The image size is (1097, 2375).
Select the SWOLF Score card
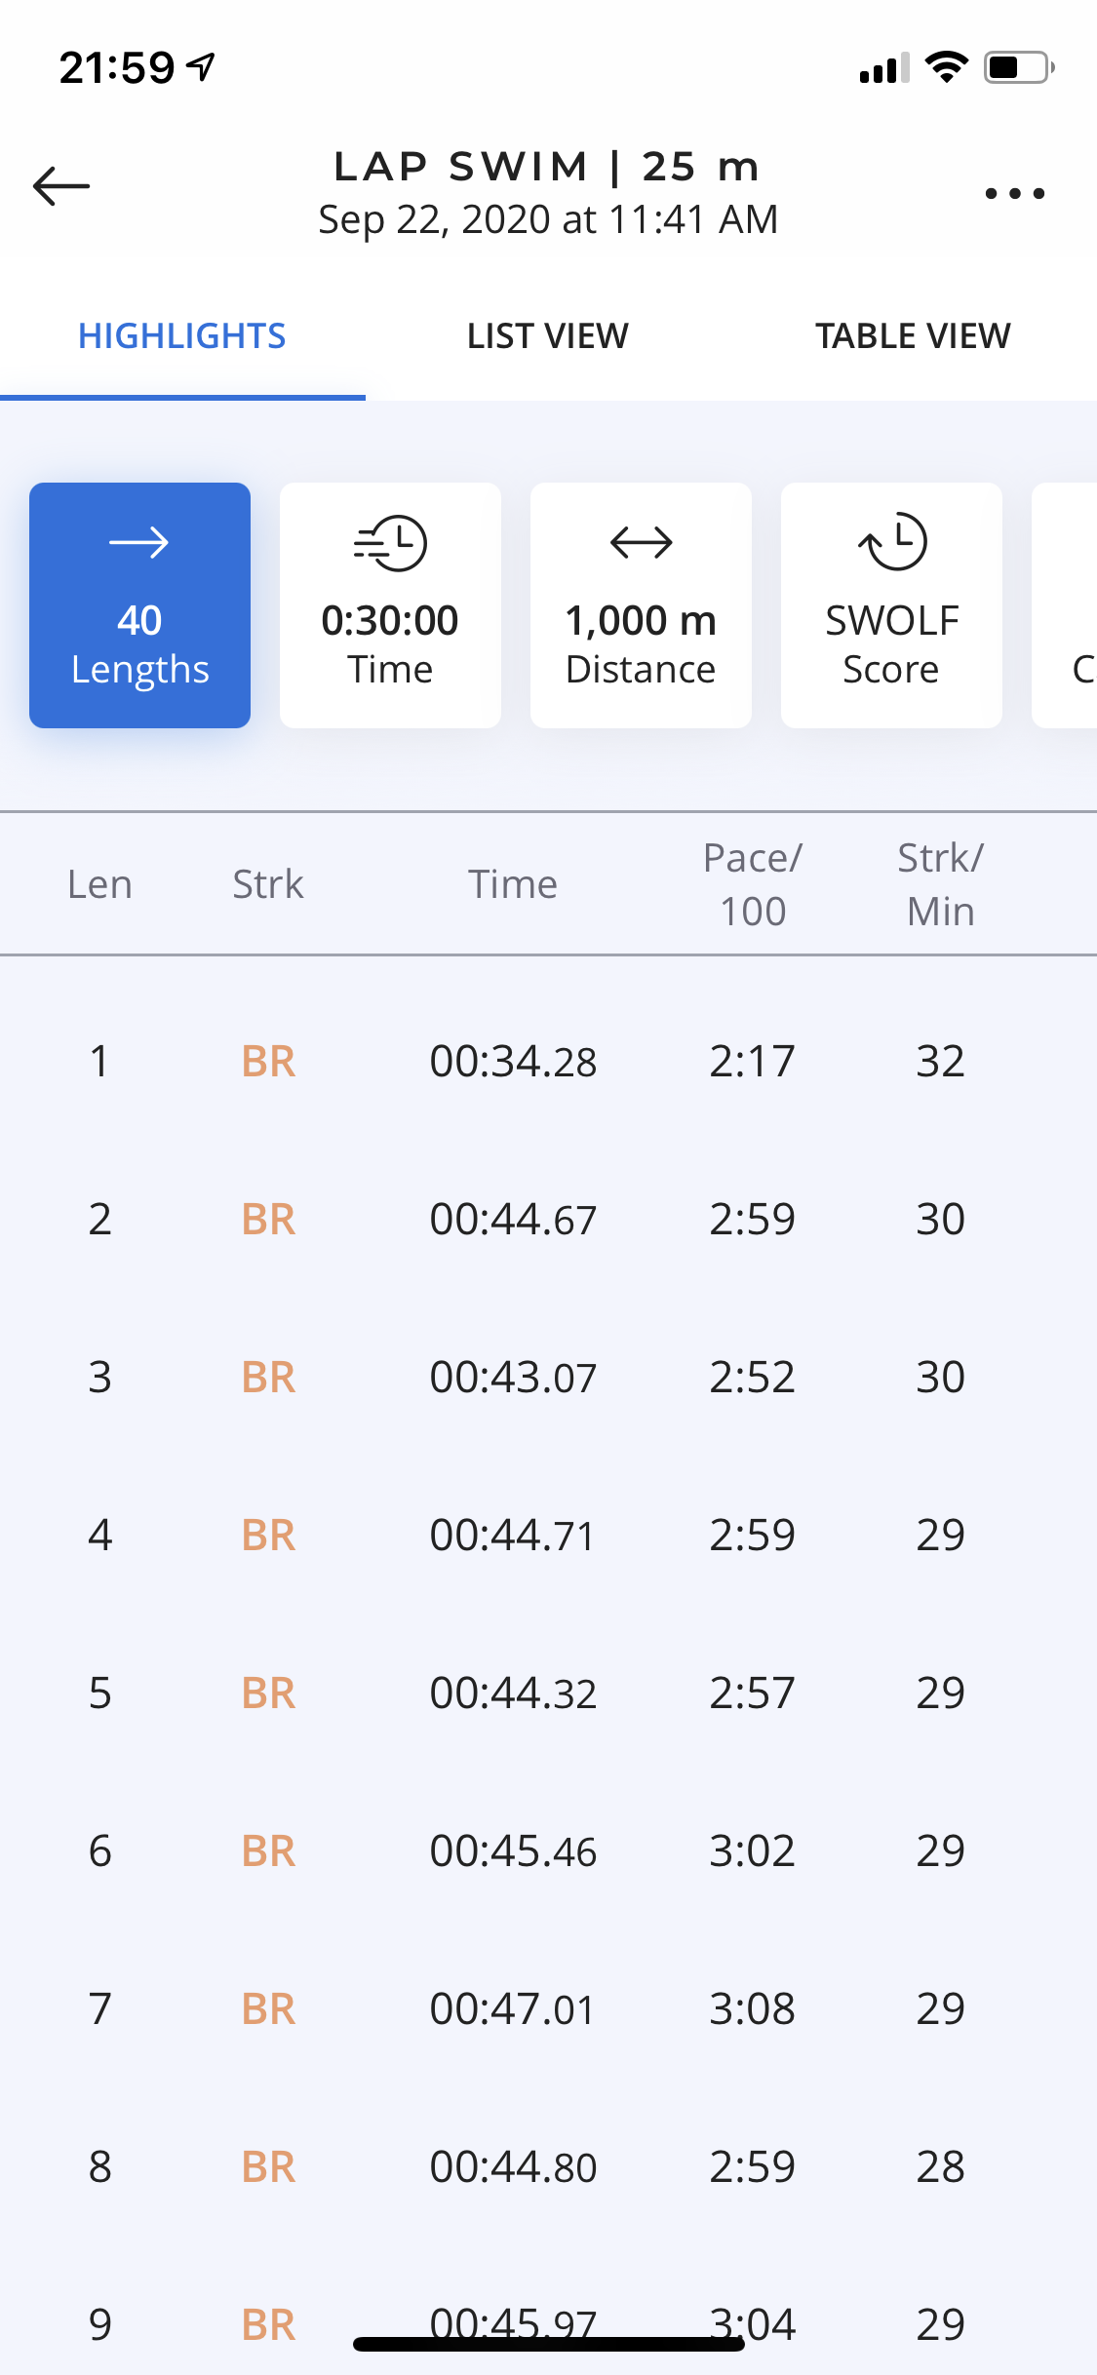click(x=891, y=605)
